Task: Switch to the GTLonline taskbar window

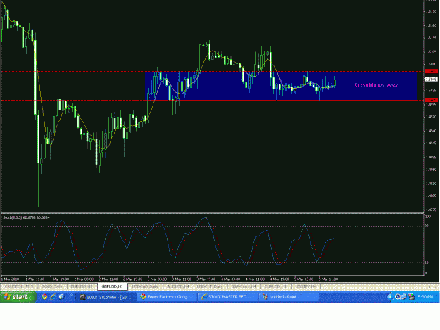Action: (x=106, y=297)
